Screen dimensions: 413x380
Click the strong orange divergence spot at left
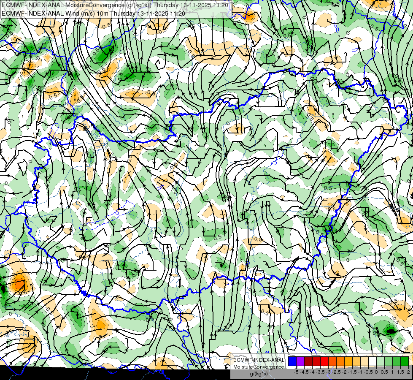point(19,284)
